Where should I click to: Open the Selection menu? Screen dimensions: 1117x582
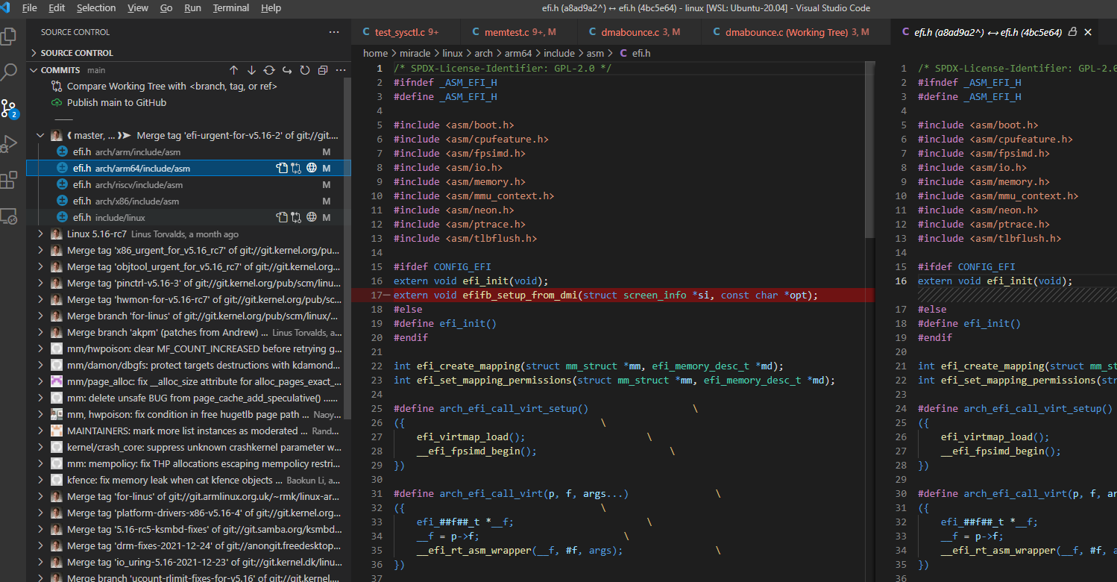[x=96, y=8]
